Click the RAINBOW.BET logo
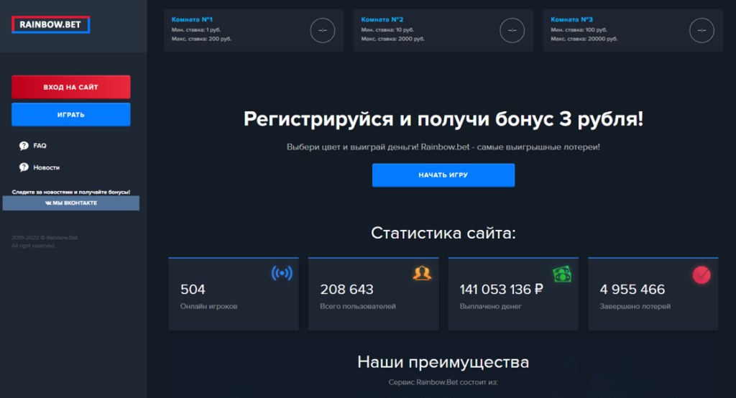Image resolution: width=736 pixels, height=398 pixels. [51, 24]
